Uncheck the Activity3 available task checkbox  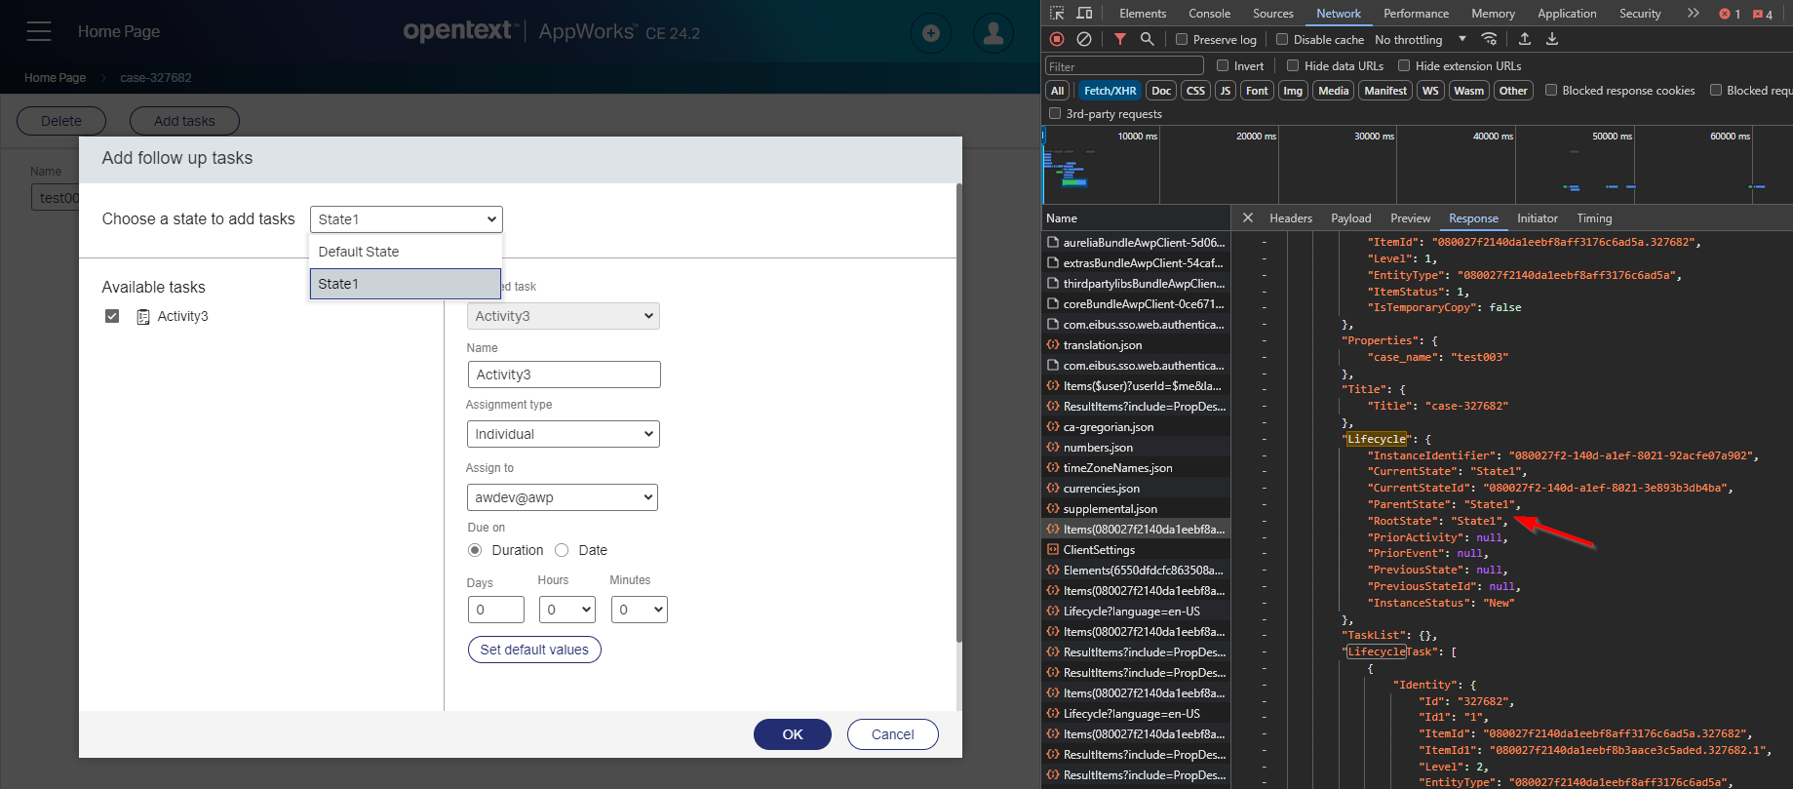112,316
